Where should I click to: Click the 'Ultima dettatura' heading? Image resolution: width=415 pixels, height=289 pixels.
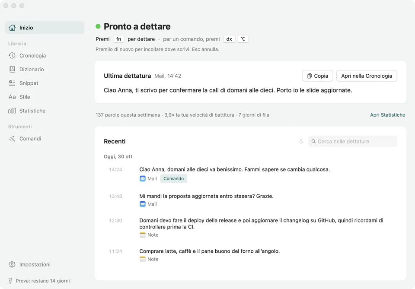coord(127,76)
